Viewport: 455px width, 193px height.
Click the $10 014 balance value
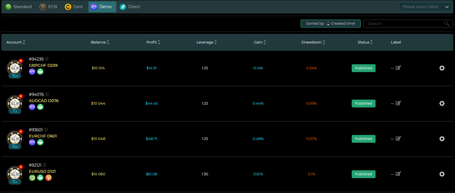pyautogui.click(x=98, y=68)
